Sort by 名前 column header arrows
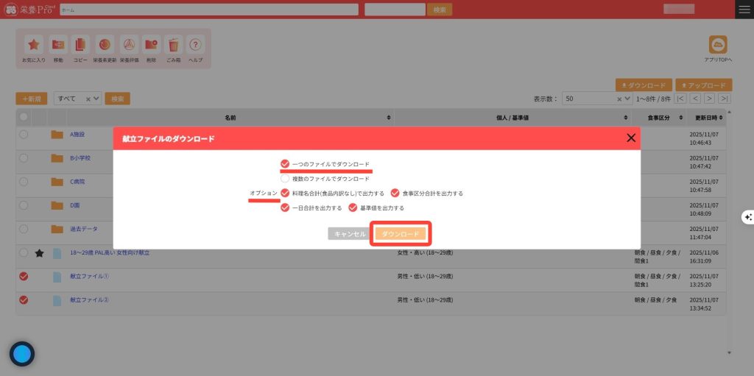Screen dimensions: 754x376 (x=389, y=118)
